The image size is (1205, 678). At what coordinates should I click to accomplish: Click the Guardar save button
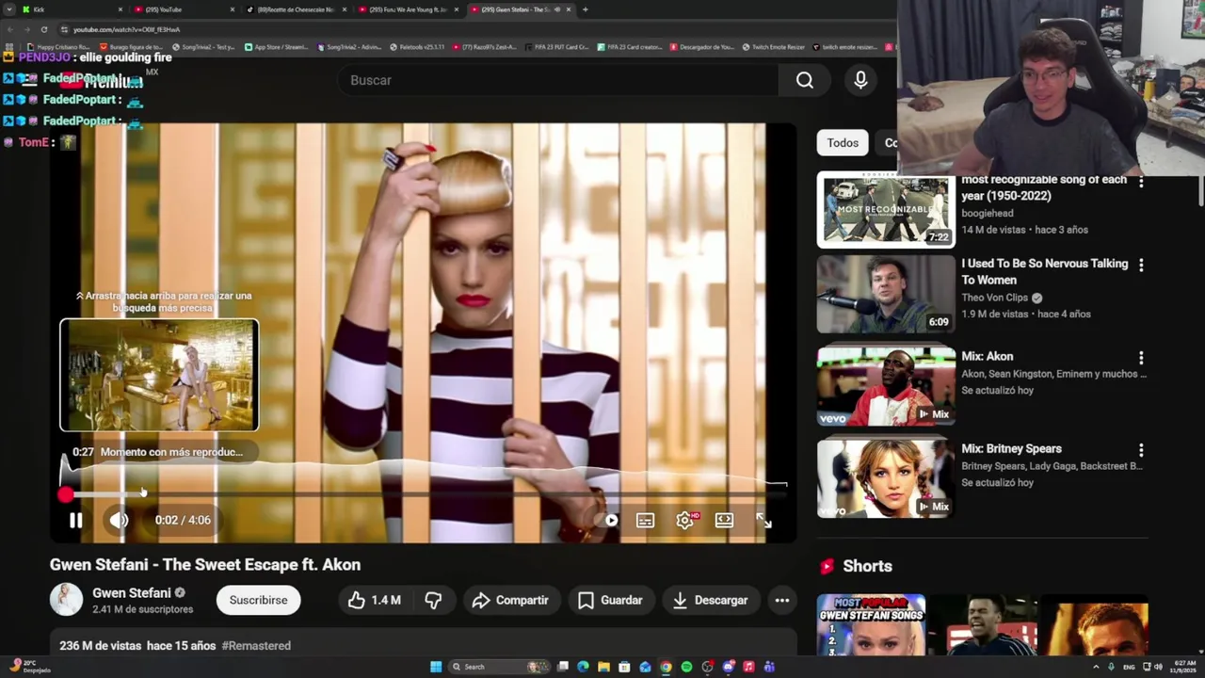pyautogui.click(x=610, y=600)
